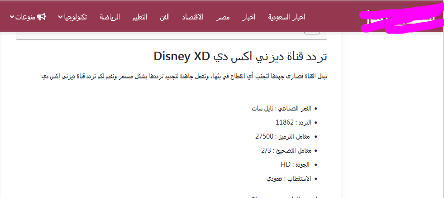Click the line القمر الصناعي : نايل سات
The width and height of the screenshot is (444, 198).
(x=282, y=108)
